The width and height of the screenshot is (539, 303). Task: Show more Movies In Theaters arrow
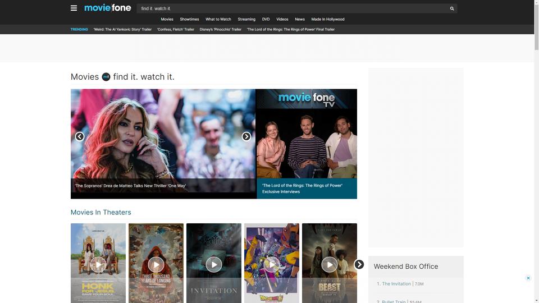[359, 264]
